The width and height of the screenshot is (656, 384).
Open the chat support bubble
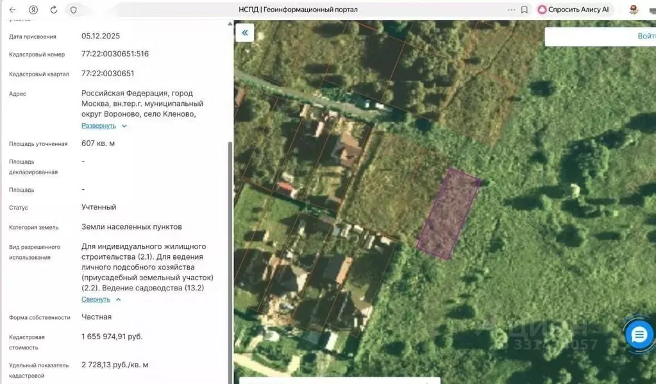(x=639, y=335)
